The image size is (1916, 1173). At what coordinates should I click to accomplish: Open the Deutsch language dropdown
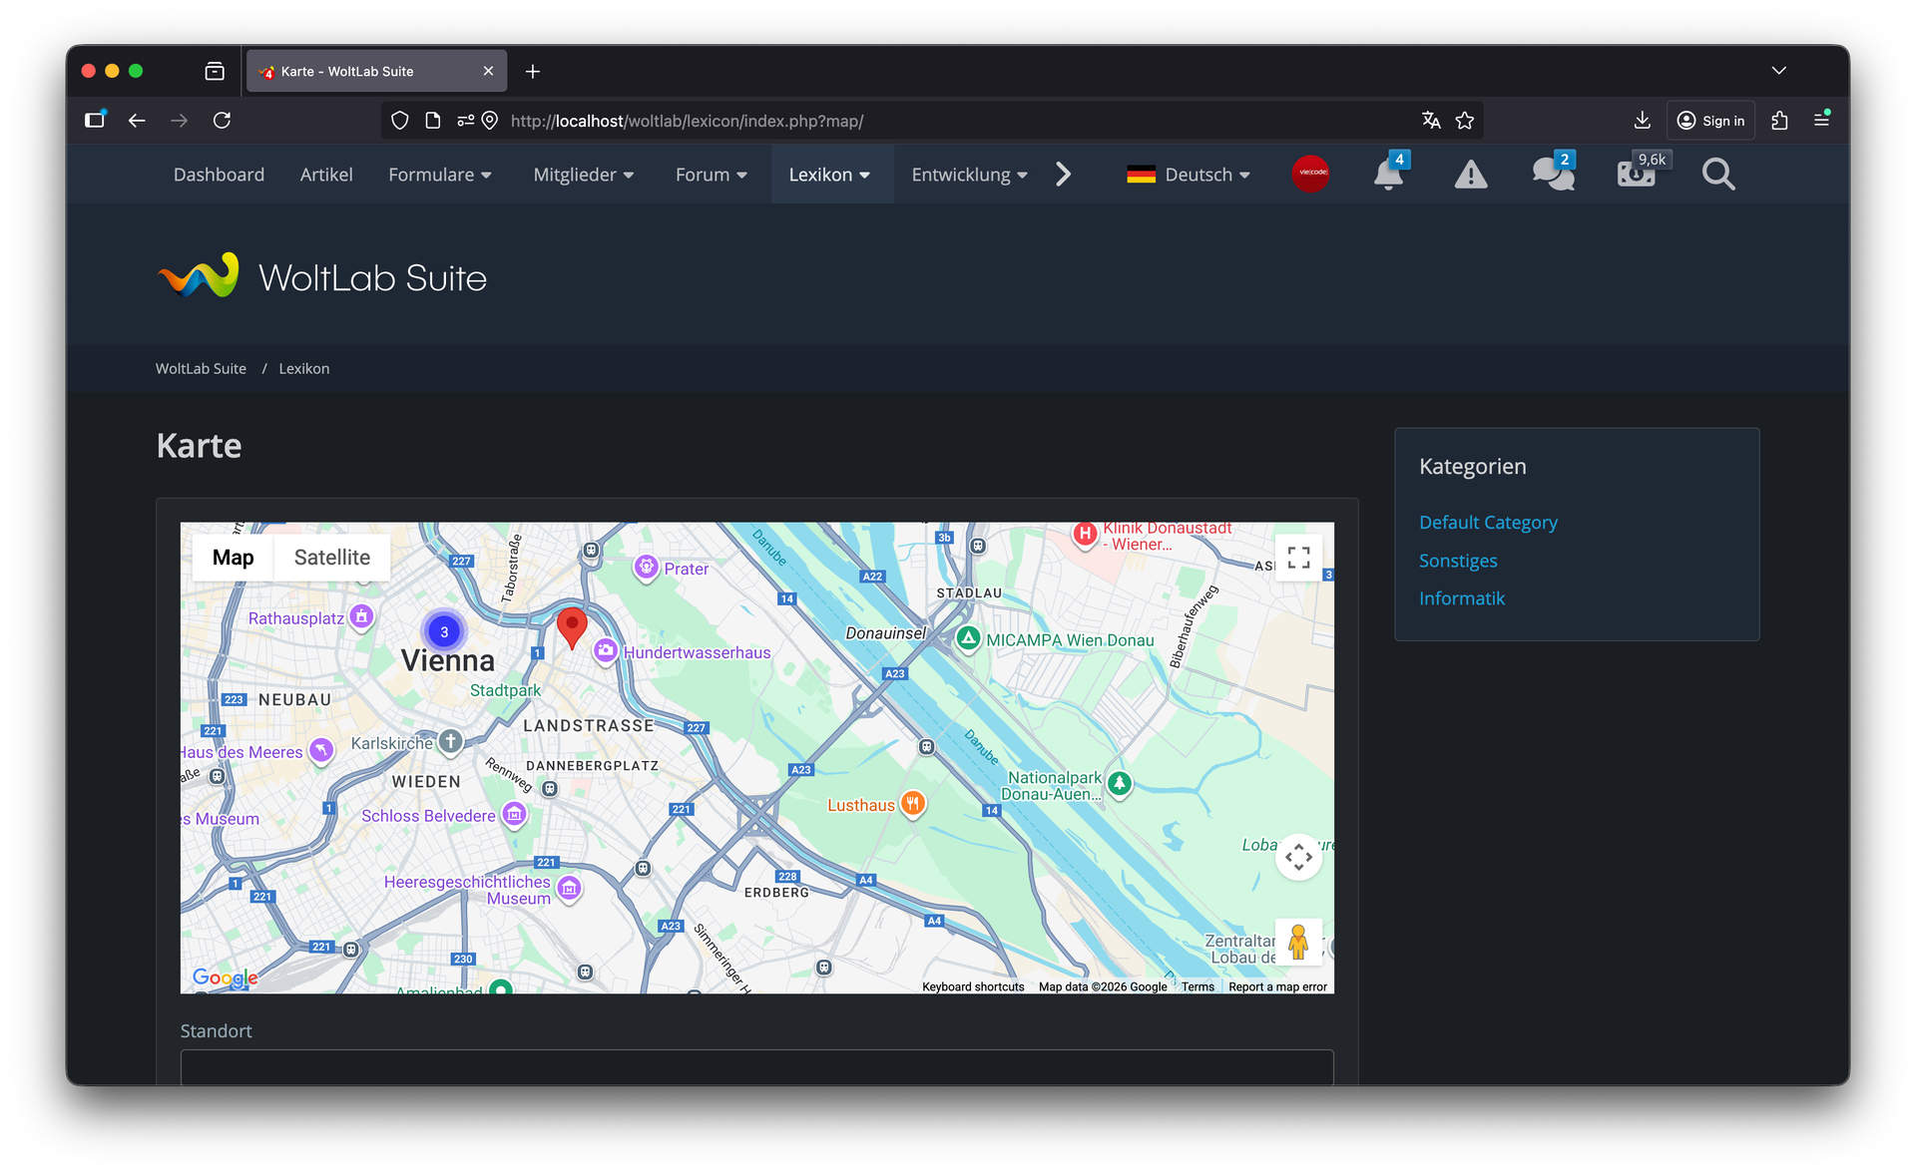click(x=1188, y=175)
